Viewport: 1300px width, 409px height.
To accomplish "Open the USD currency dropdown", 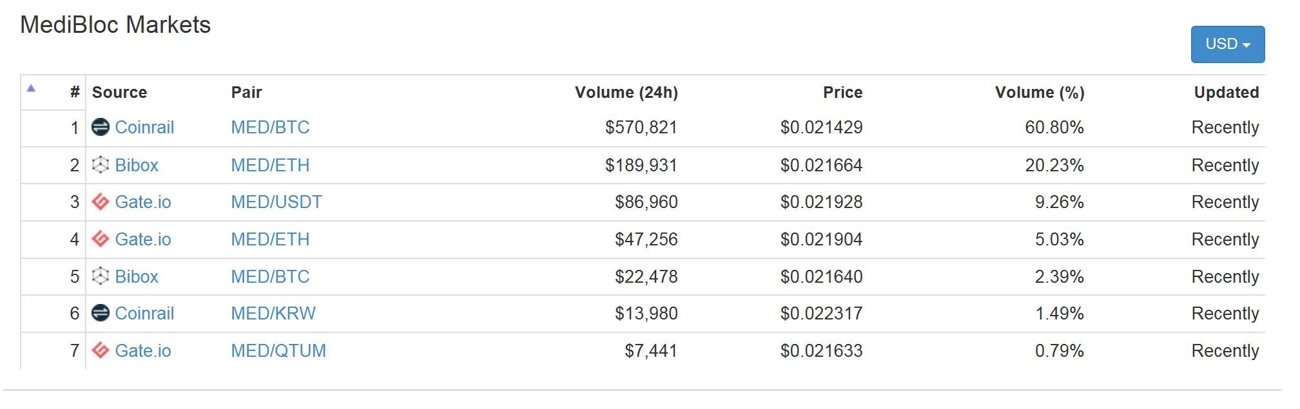I will pyautogui.click(x=1227, y=44).
